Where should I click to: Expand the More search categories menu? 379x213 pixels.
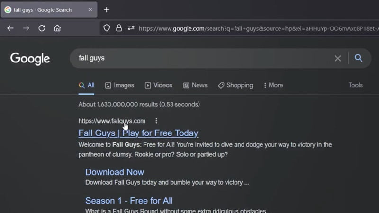[x=273, y=85]
